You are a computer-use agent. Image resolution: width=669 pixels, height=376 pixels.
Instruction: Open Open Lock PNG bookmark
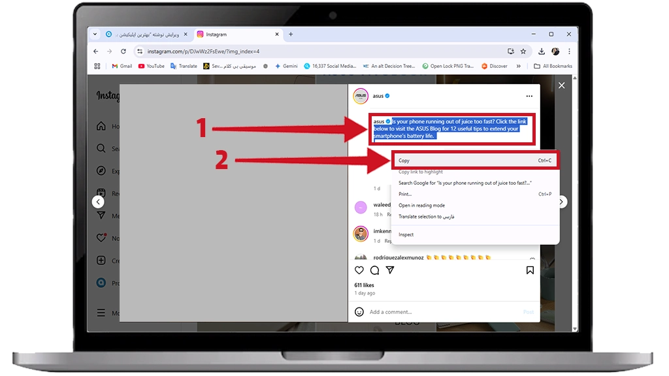(448, 66)
